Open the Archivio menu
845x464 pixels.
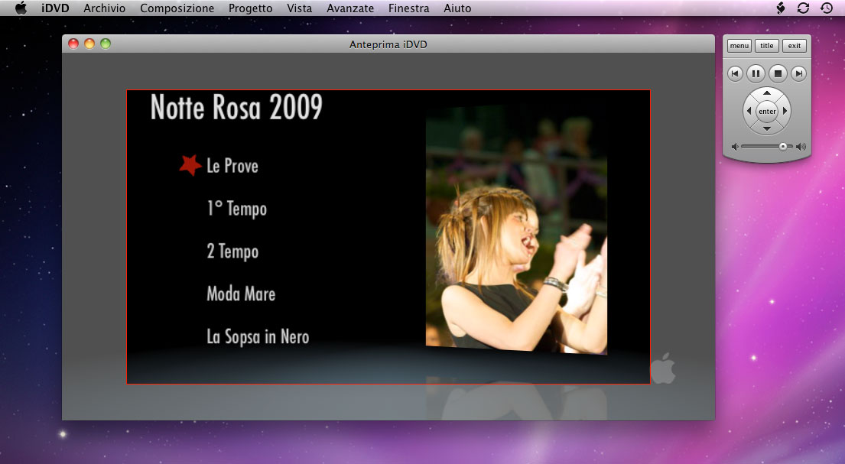(x=105, y=8)
